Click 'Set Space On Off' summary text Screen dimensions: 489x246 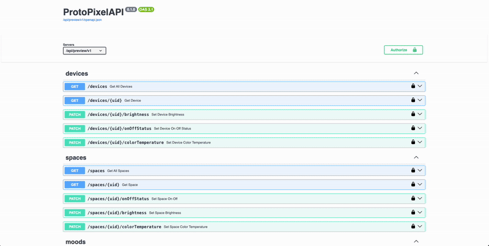tap(164, 198)
